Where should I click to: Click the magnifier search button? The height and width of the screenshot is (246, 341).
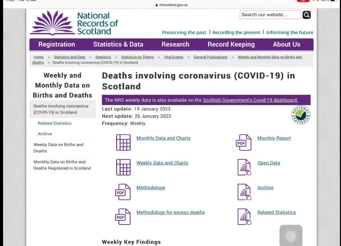click(x=306, y=15)
